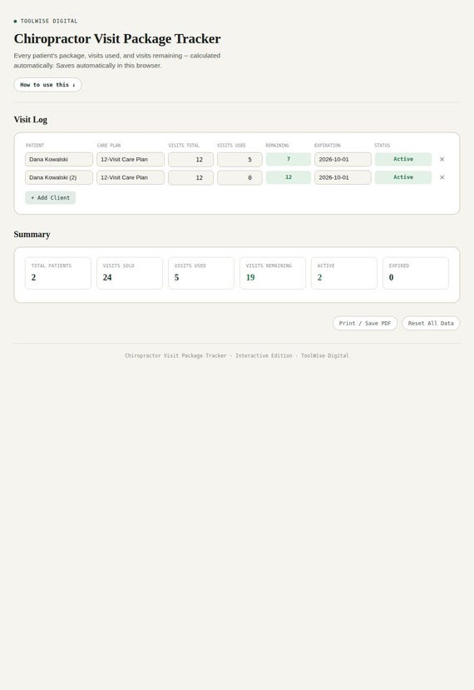
Task: Change expiration date for Dana Kowalski
Action: click(x=343, y=159)
